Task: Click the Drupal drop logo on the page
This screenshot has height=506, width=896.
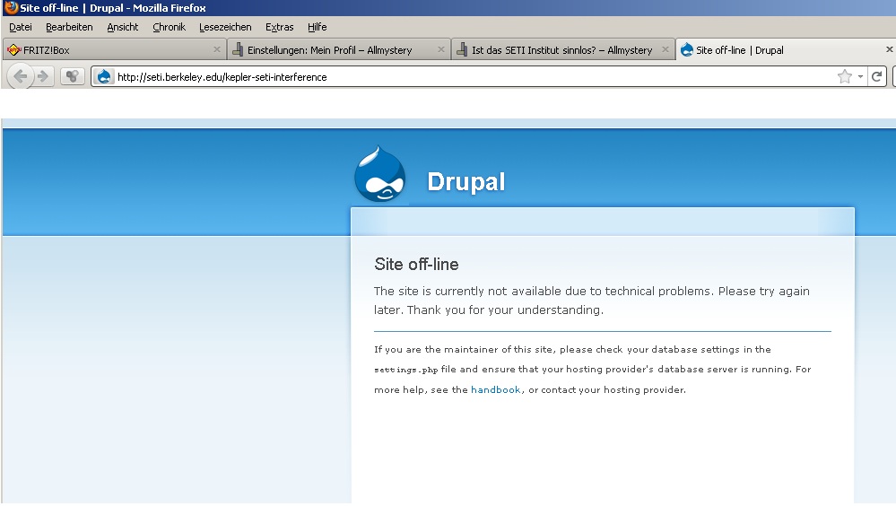Action: 380,174
